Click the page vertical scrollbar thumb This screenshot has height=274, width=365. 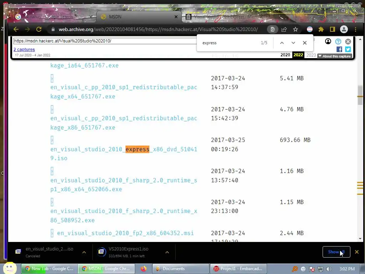tap(360, 95)
